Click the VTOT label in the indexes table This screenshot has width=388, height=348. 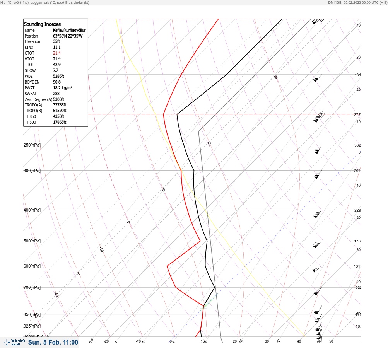click(29, 59)
